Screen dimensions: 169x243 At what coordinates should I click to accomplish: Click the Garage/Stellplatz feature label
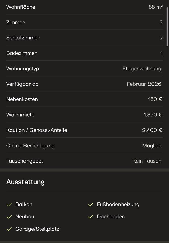(x=37, y=229)
